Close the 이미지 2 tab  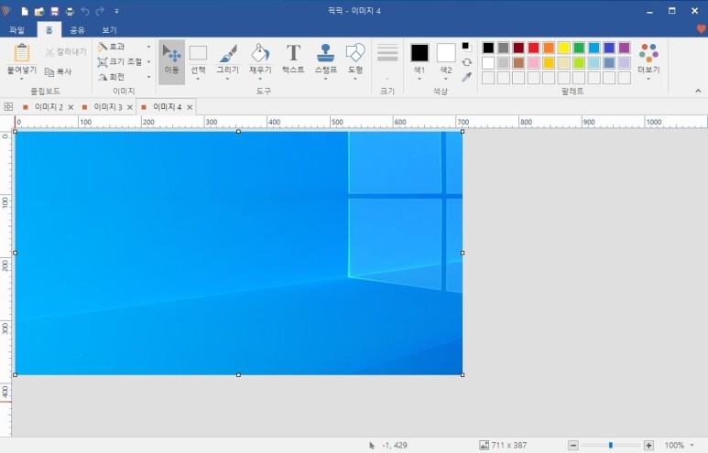click(x=71, y=107)
